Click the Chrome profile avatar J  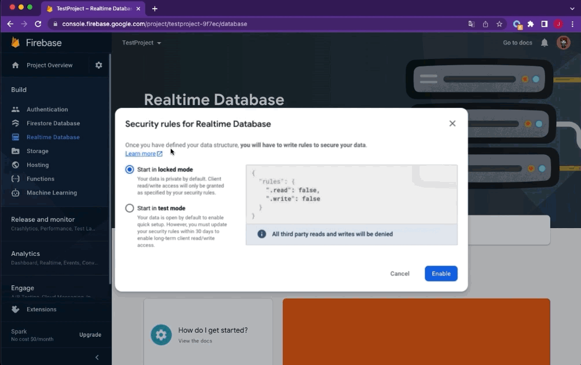(x=558, y=24)
